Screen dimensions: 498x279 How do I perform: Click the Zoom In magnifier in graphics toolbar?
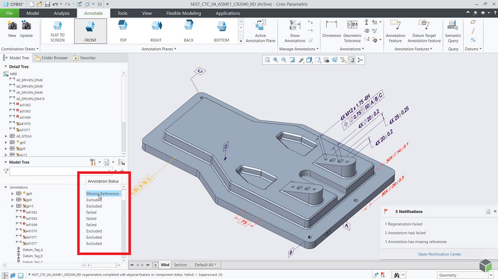click(x=275, y=60)
